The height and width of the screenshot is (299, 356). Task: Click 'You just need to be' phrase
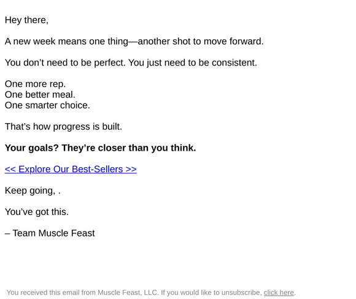[169, 62]
